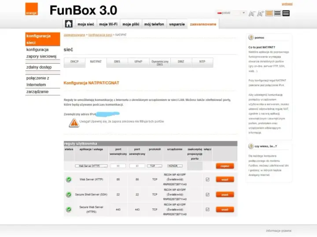Select 'konfiguracja sieci' in the sidebar
Image resolution: width=317 pixels, height=237 pixels.
pyautogui.click(x=43, y=39)
